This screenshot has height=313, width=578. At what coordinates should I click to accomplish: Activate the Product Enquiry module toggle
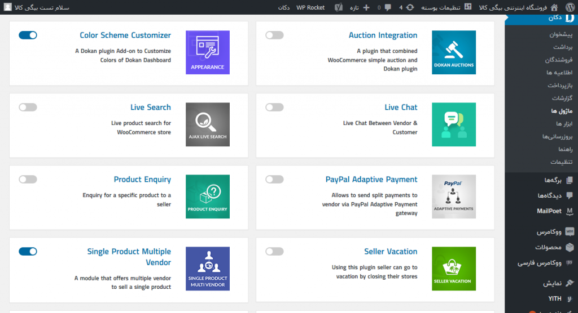coord(28,180)
